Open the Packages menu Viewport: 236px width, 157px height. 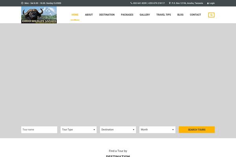127,15
